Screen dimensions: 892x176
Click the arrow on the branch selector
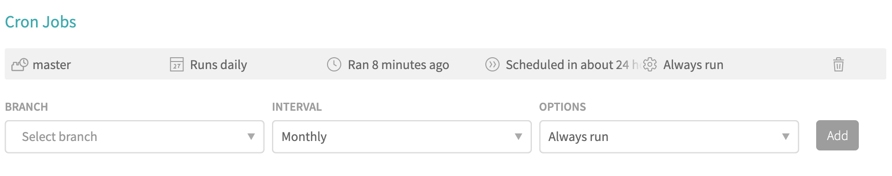pos(251,137)
